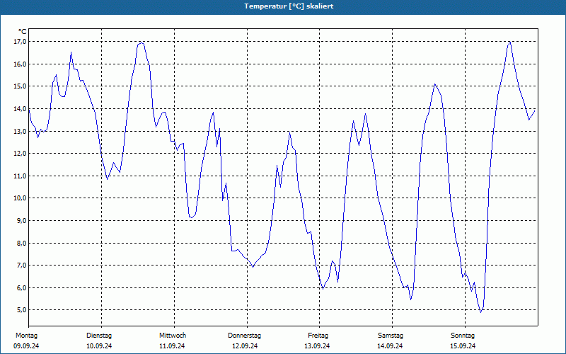The image size is (566, 354).
Task: Click the 6,0 y-axis label
Action: tap(22, 288)
